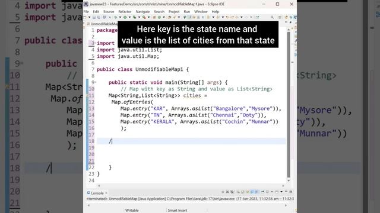
Task: Open the Coverage dropdown arrow
Action: (139, 17)
